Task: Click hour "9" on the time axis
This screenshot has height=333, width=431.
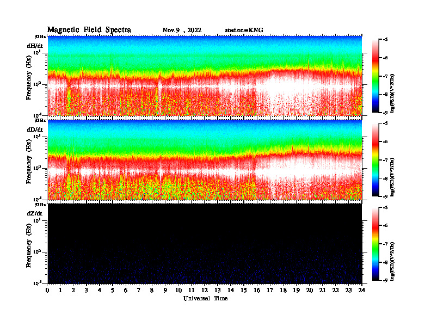Action: pyautogui.click(x=165, y=291)
